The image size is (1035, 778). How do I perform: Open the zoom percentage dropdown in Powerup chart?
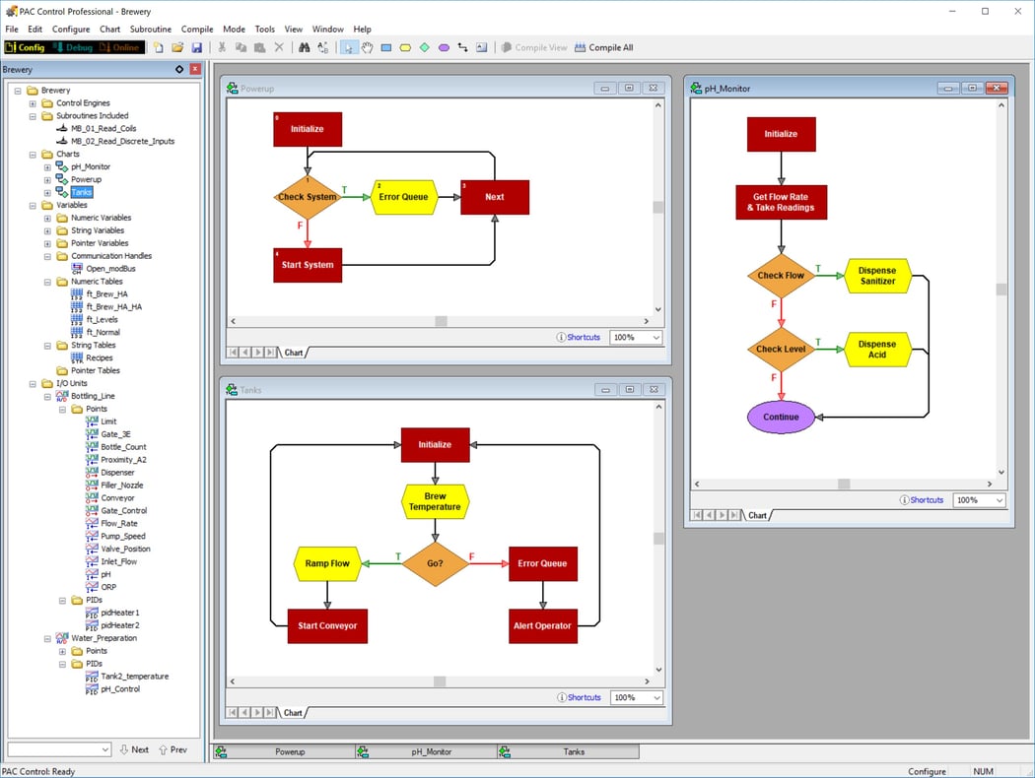[x=655, y=337]
